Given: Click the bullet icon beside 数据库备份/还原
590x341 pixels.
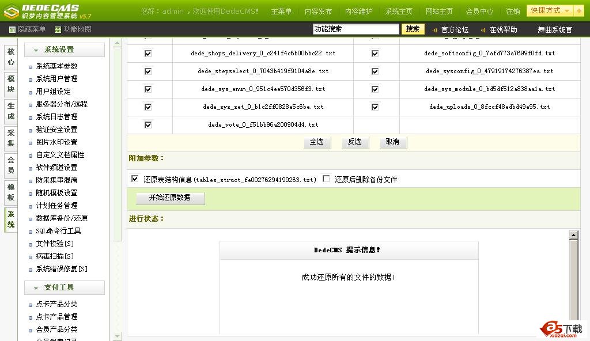Looking at the screenshot, I should click(31, 219).
